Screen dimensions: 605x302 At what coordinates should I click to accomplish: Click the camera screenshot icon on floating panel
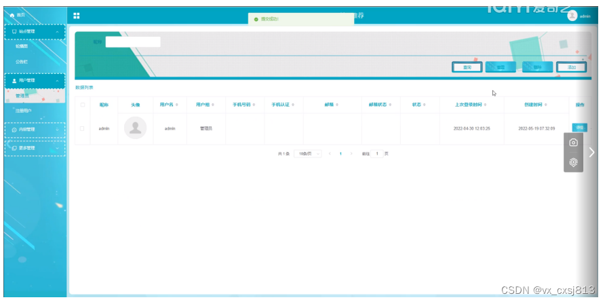(x=573, y=143)
